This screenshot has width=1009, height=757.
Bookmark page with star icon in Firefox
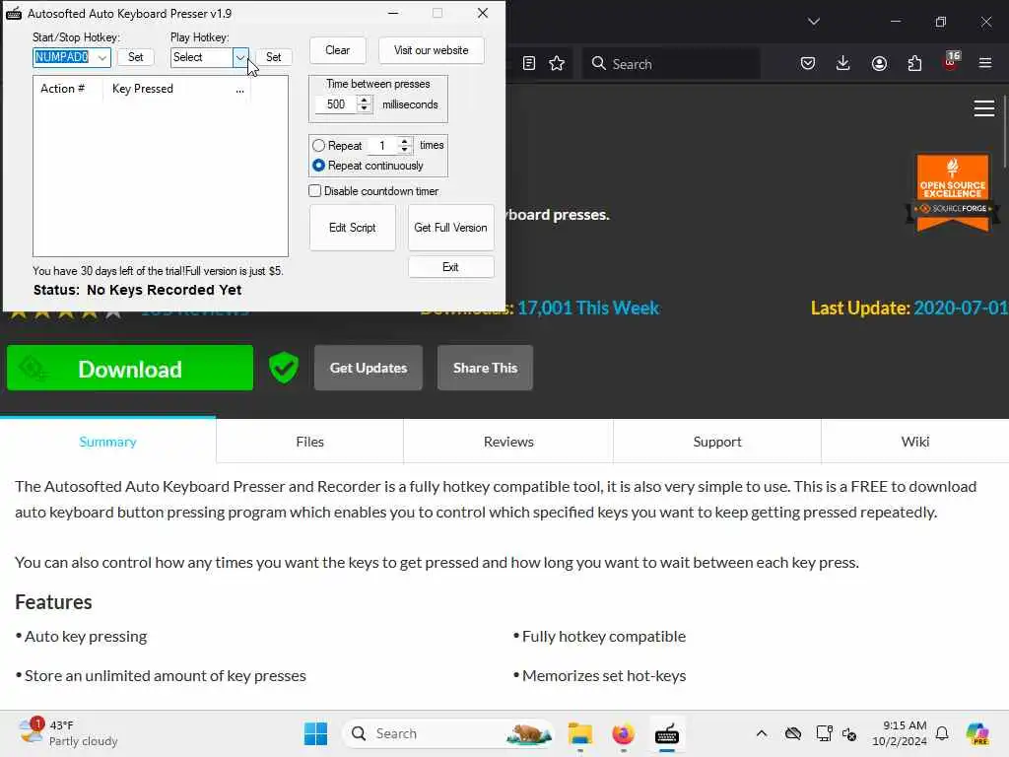pyautogui.click(x=558, y=63)
